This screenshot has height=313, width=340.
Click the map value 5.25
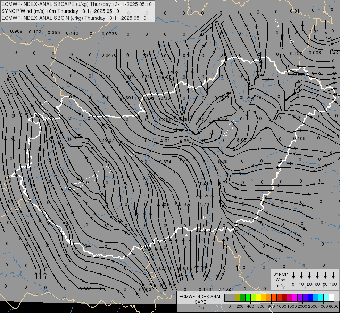(x=223, y=162)
